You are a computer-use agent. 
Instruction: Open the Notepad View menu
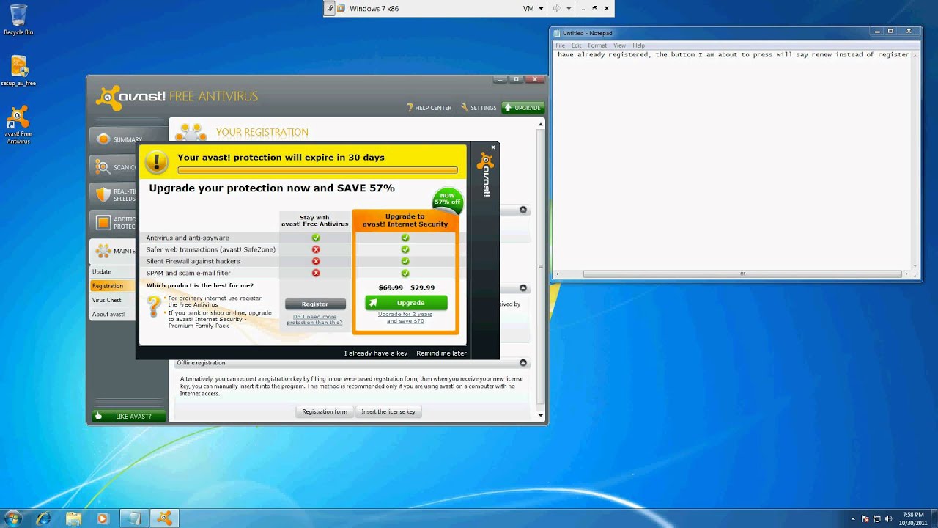point(619,45)
